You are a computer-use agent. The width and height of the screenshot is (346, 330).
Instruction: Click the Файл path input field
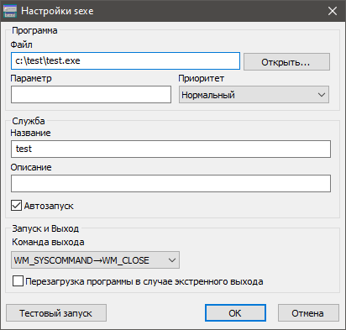point(125,60)
